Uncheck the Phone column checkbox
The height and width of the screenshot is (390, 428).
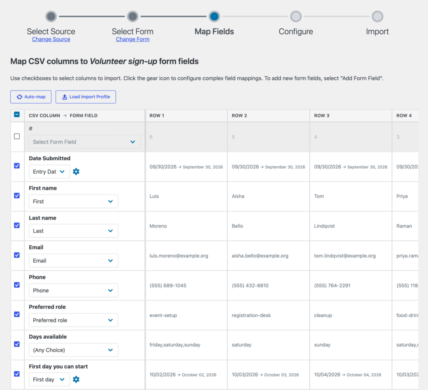coord(17,285)
